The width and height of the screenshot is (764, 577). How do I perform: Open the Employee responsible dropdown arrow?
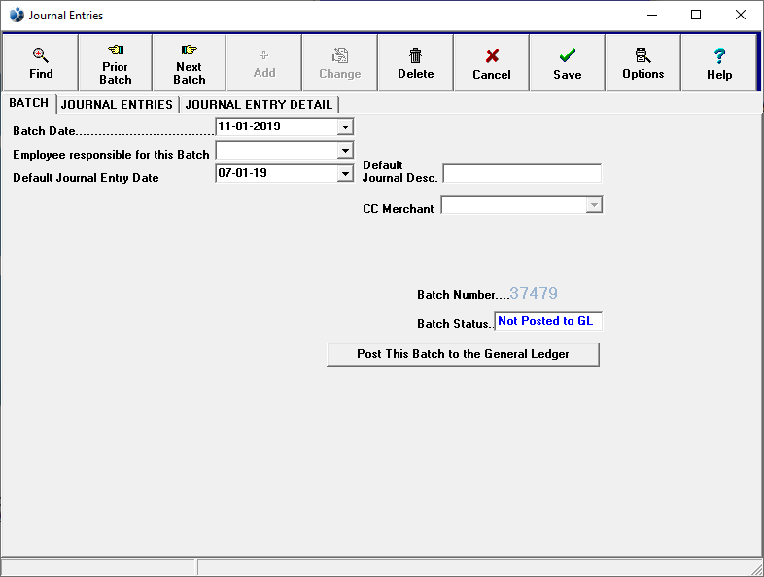(x=345, y=151)
